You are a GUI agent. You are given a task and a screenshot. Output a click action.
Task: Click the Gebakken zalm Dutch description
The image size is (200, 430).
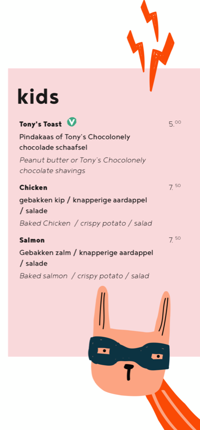click(x=87, y=258)
